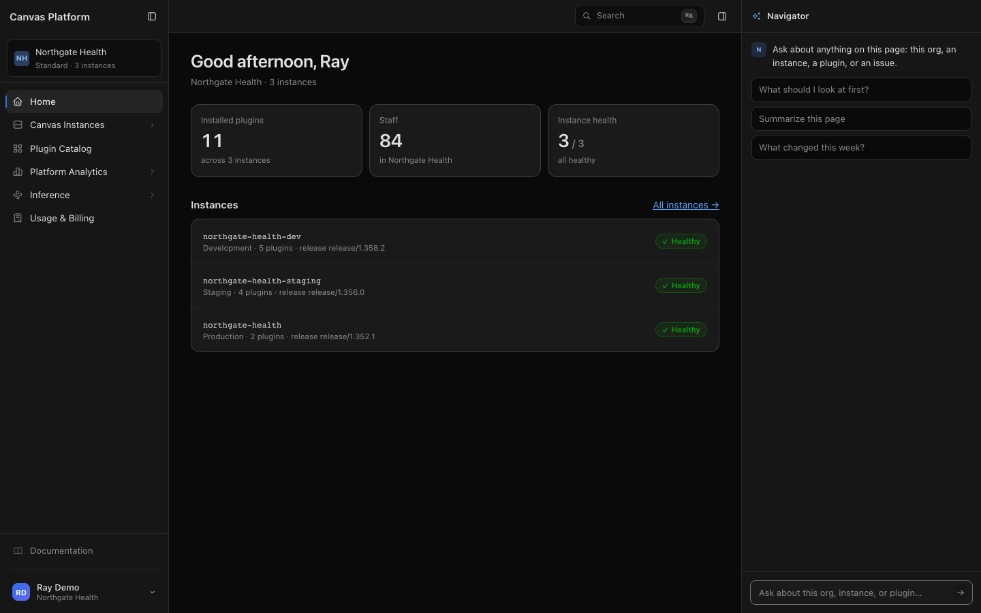Open the northgate-health-staging instance row

point(455,286)
